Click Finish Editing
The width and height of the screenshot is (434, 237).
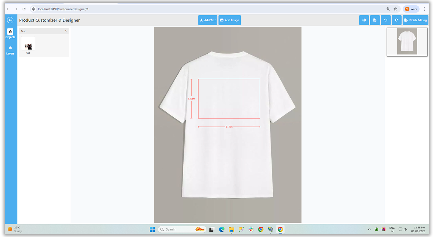[415, 20]
